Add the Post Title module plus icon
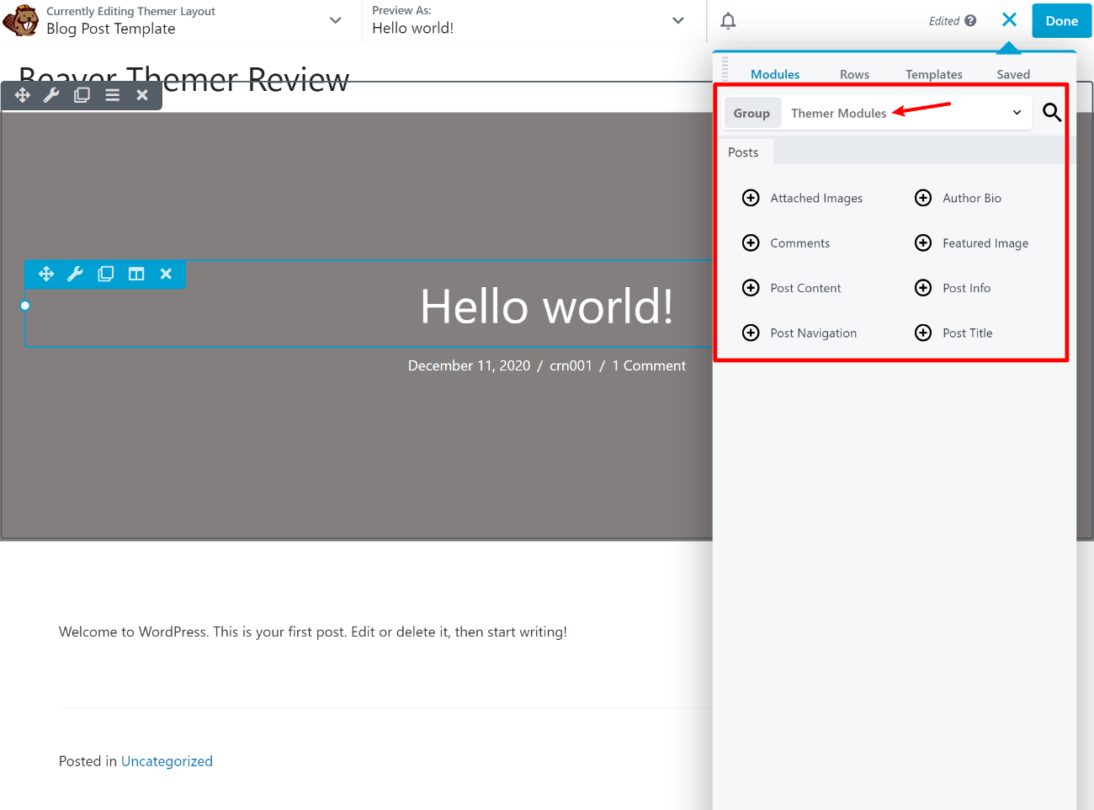1094x810 pixels. coord(923,333)
